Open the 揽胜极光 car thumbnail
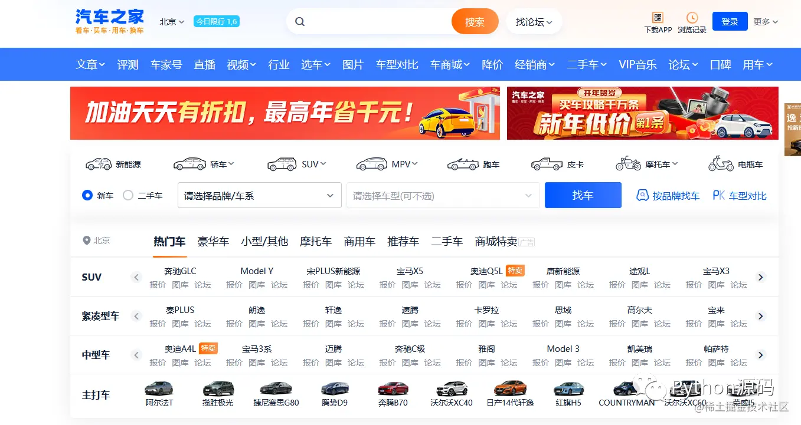This screenshot has height=425, width=801. [218, 388]
